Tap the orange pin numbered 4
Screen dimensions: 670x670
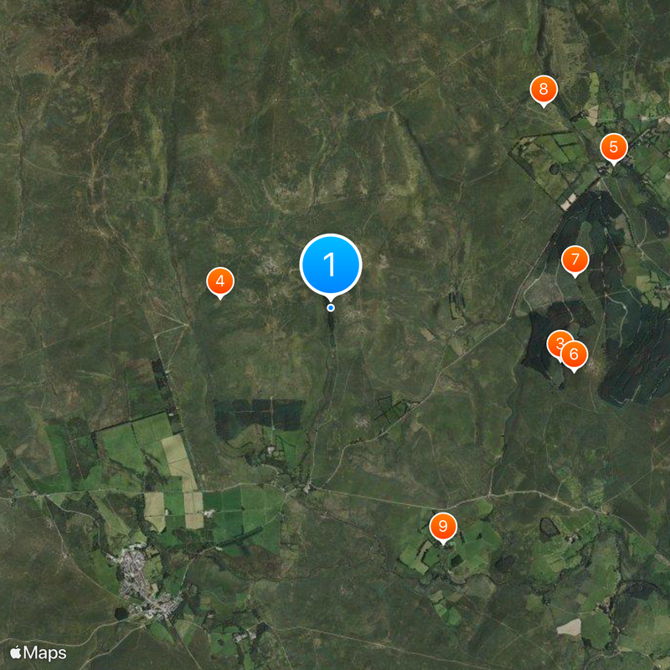coord(220,282)
